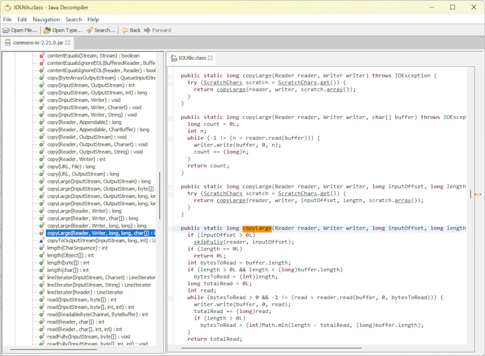Collapse the while reader.read(buffer) loop fold
Viewport: 485px width, 356px height.
click(x=170, y=139)
